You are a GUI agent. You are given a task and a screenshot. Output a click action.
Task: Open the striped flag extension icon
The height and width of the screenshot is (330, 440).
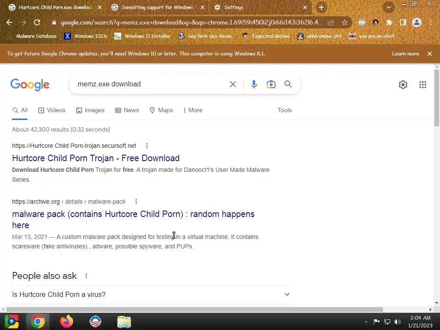coord(362,22)
